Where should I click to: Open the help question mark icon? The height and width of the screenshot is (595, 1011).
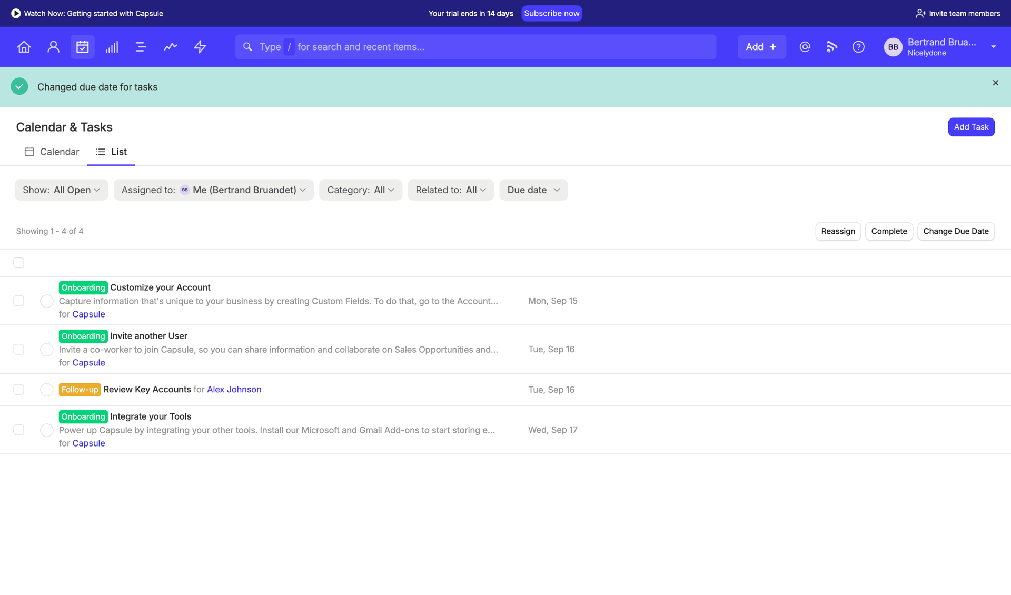pyautogui.click(x=858, y=46)
